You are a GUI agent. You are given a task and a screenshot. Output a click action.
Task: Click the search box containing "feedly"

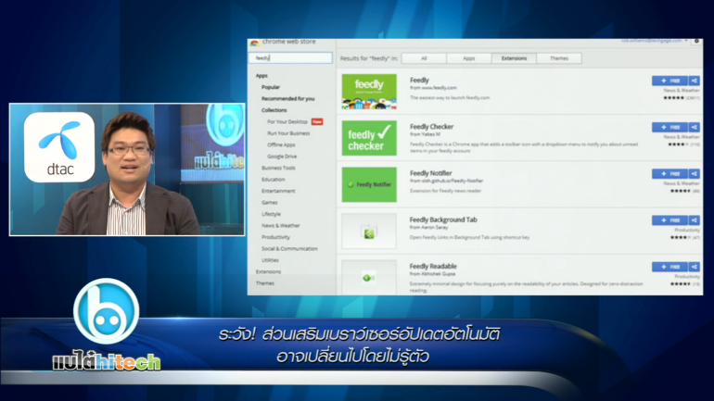291,58
